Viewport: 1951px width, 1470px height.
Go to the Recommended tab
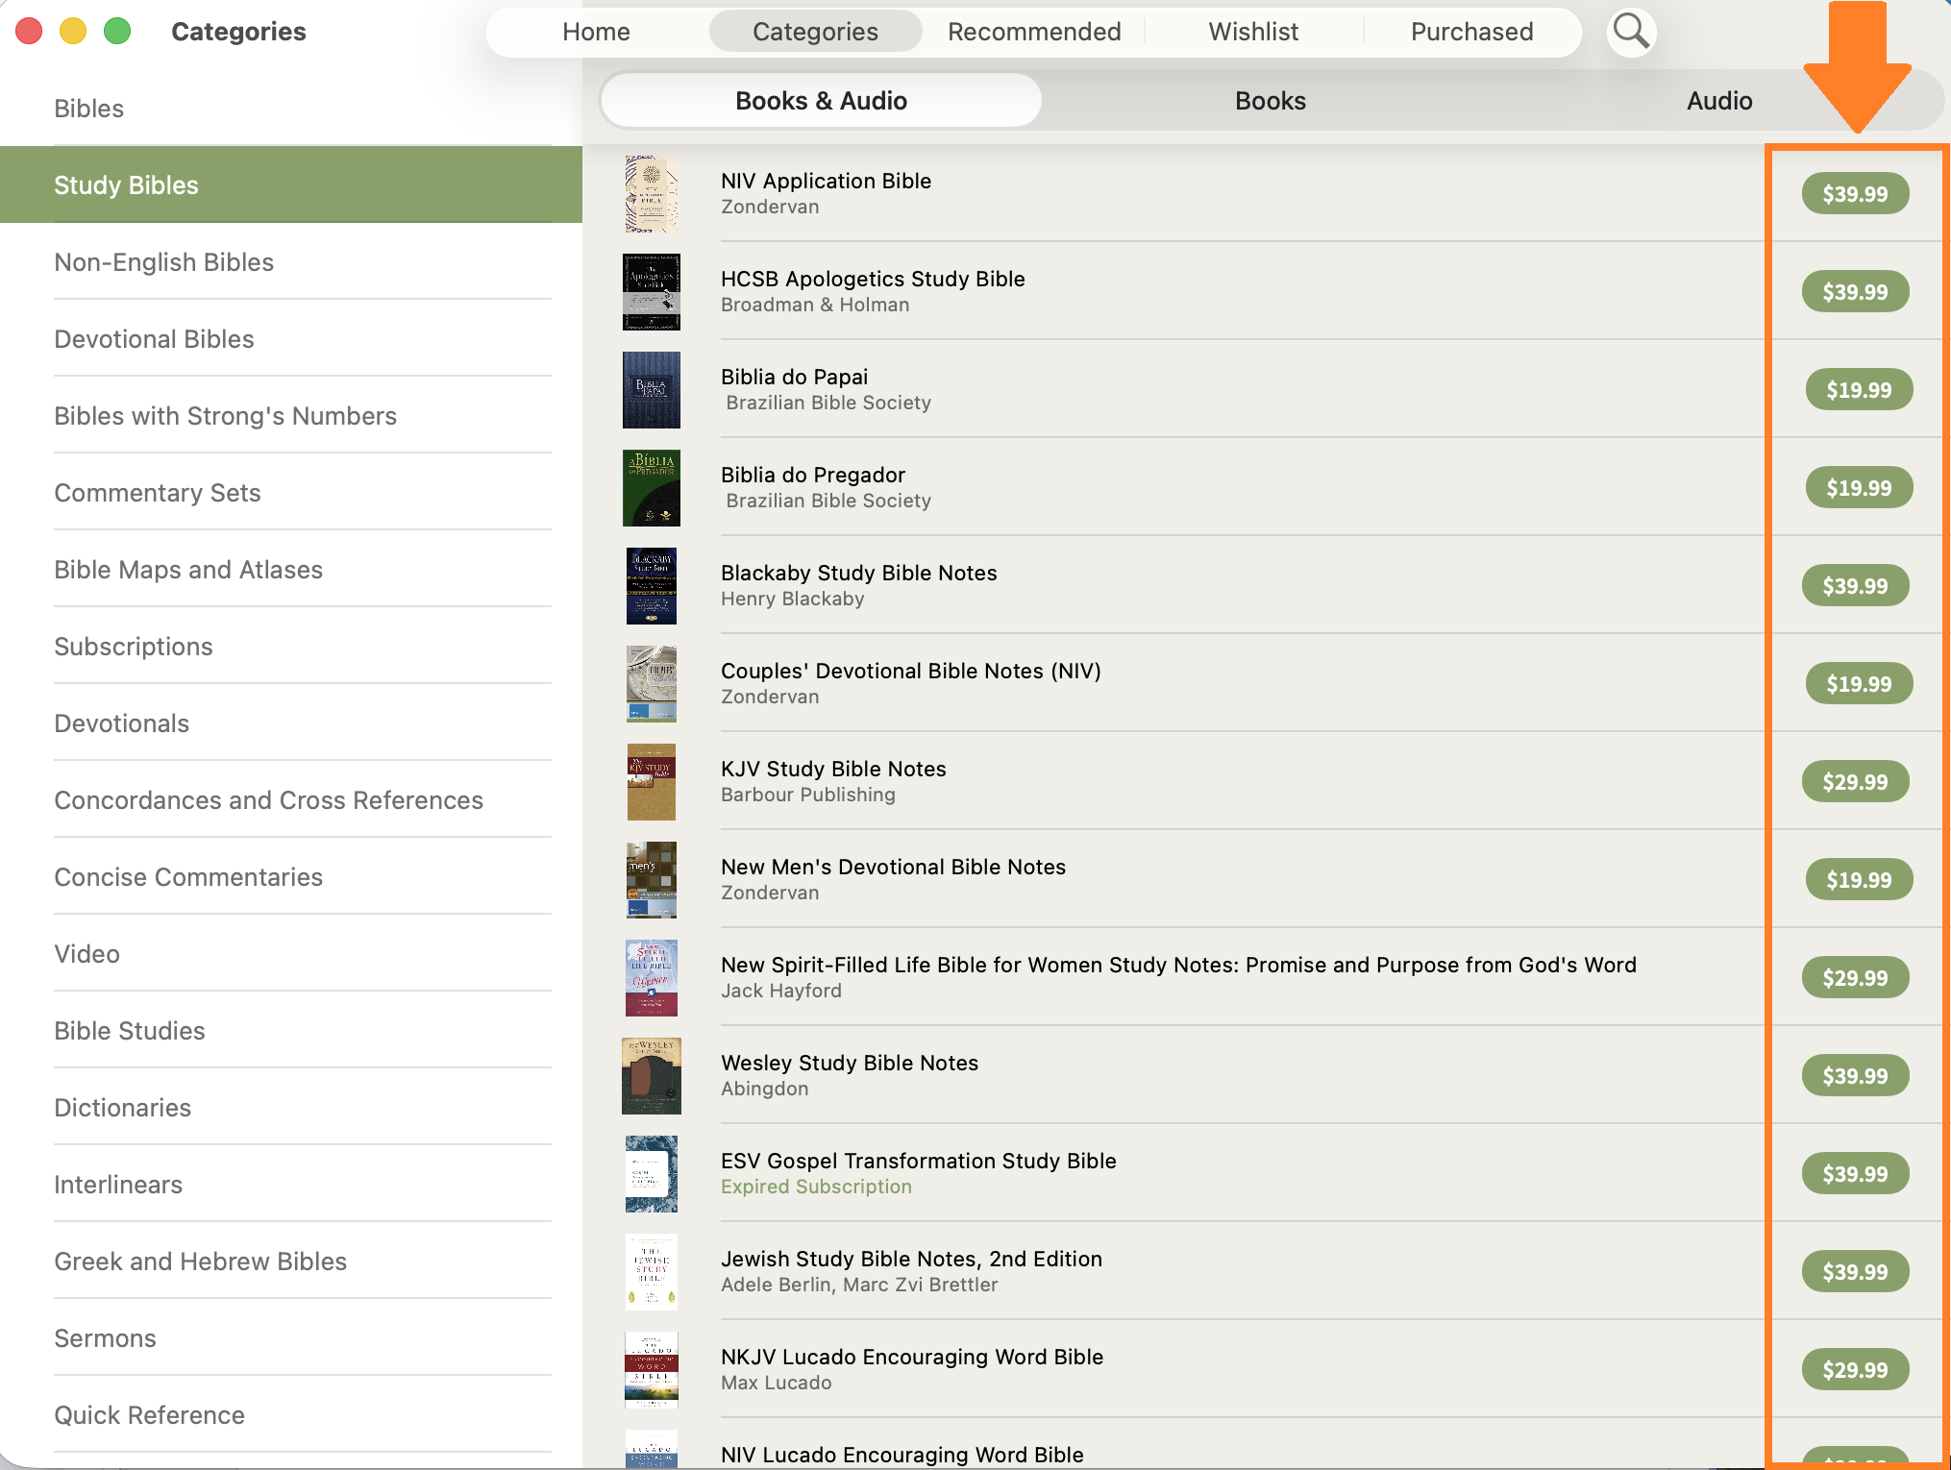click(x=1034, y=32)
